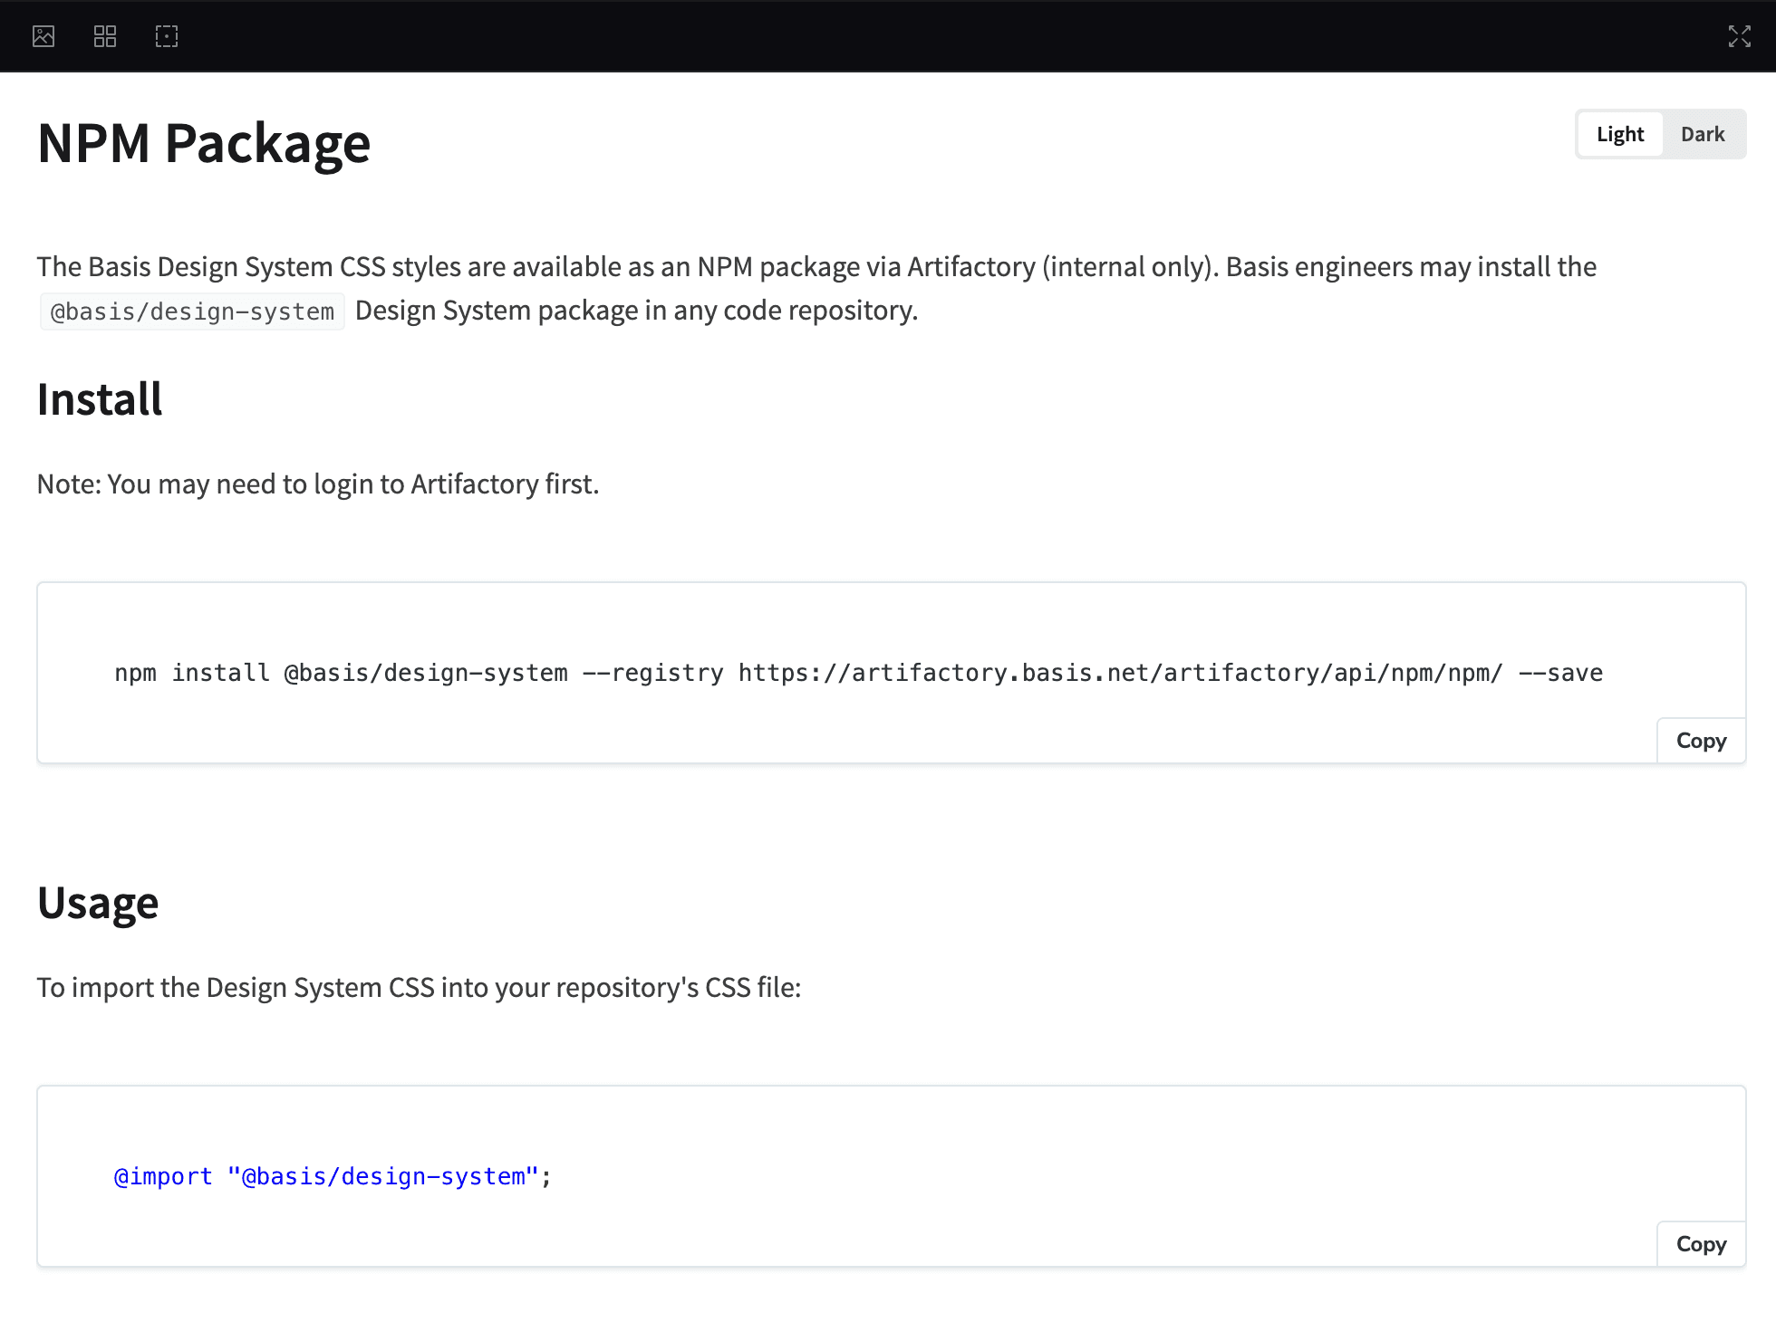The height and width of the screenshot is (1322, 1776).
Task: Click the full screen expand icon
Action: pyautogui.click(x=1739, y=36)
